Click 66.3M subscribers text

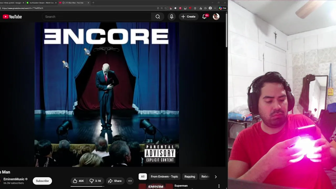14,183
